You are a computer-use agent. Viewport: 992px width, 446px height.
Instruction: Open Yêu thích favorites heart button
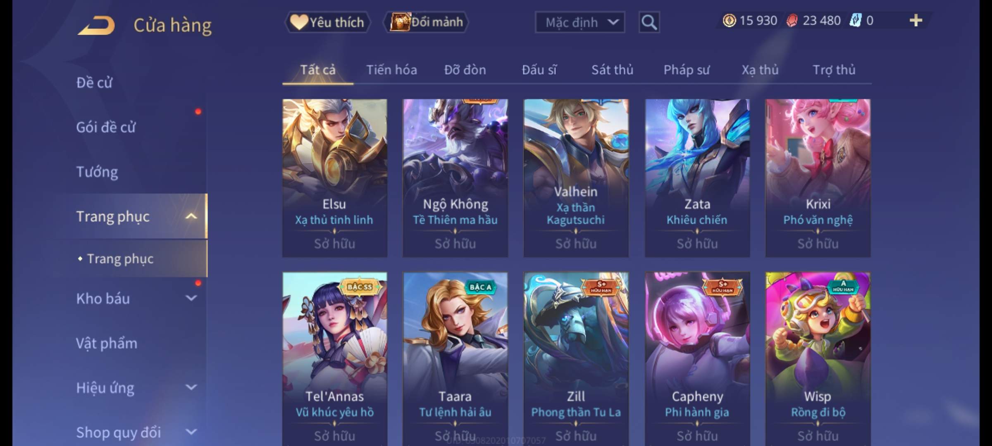click(327, 22)
